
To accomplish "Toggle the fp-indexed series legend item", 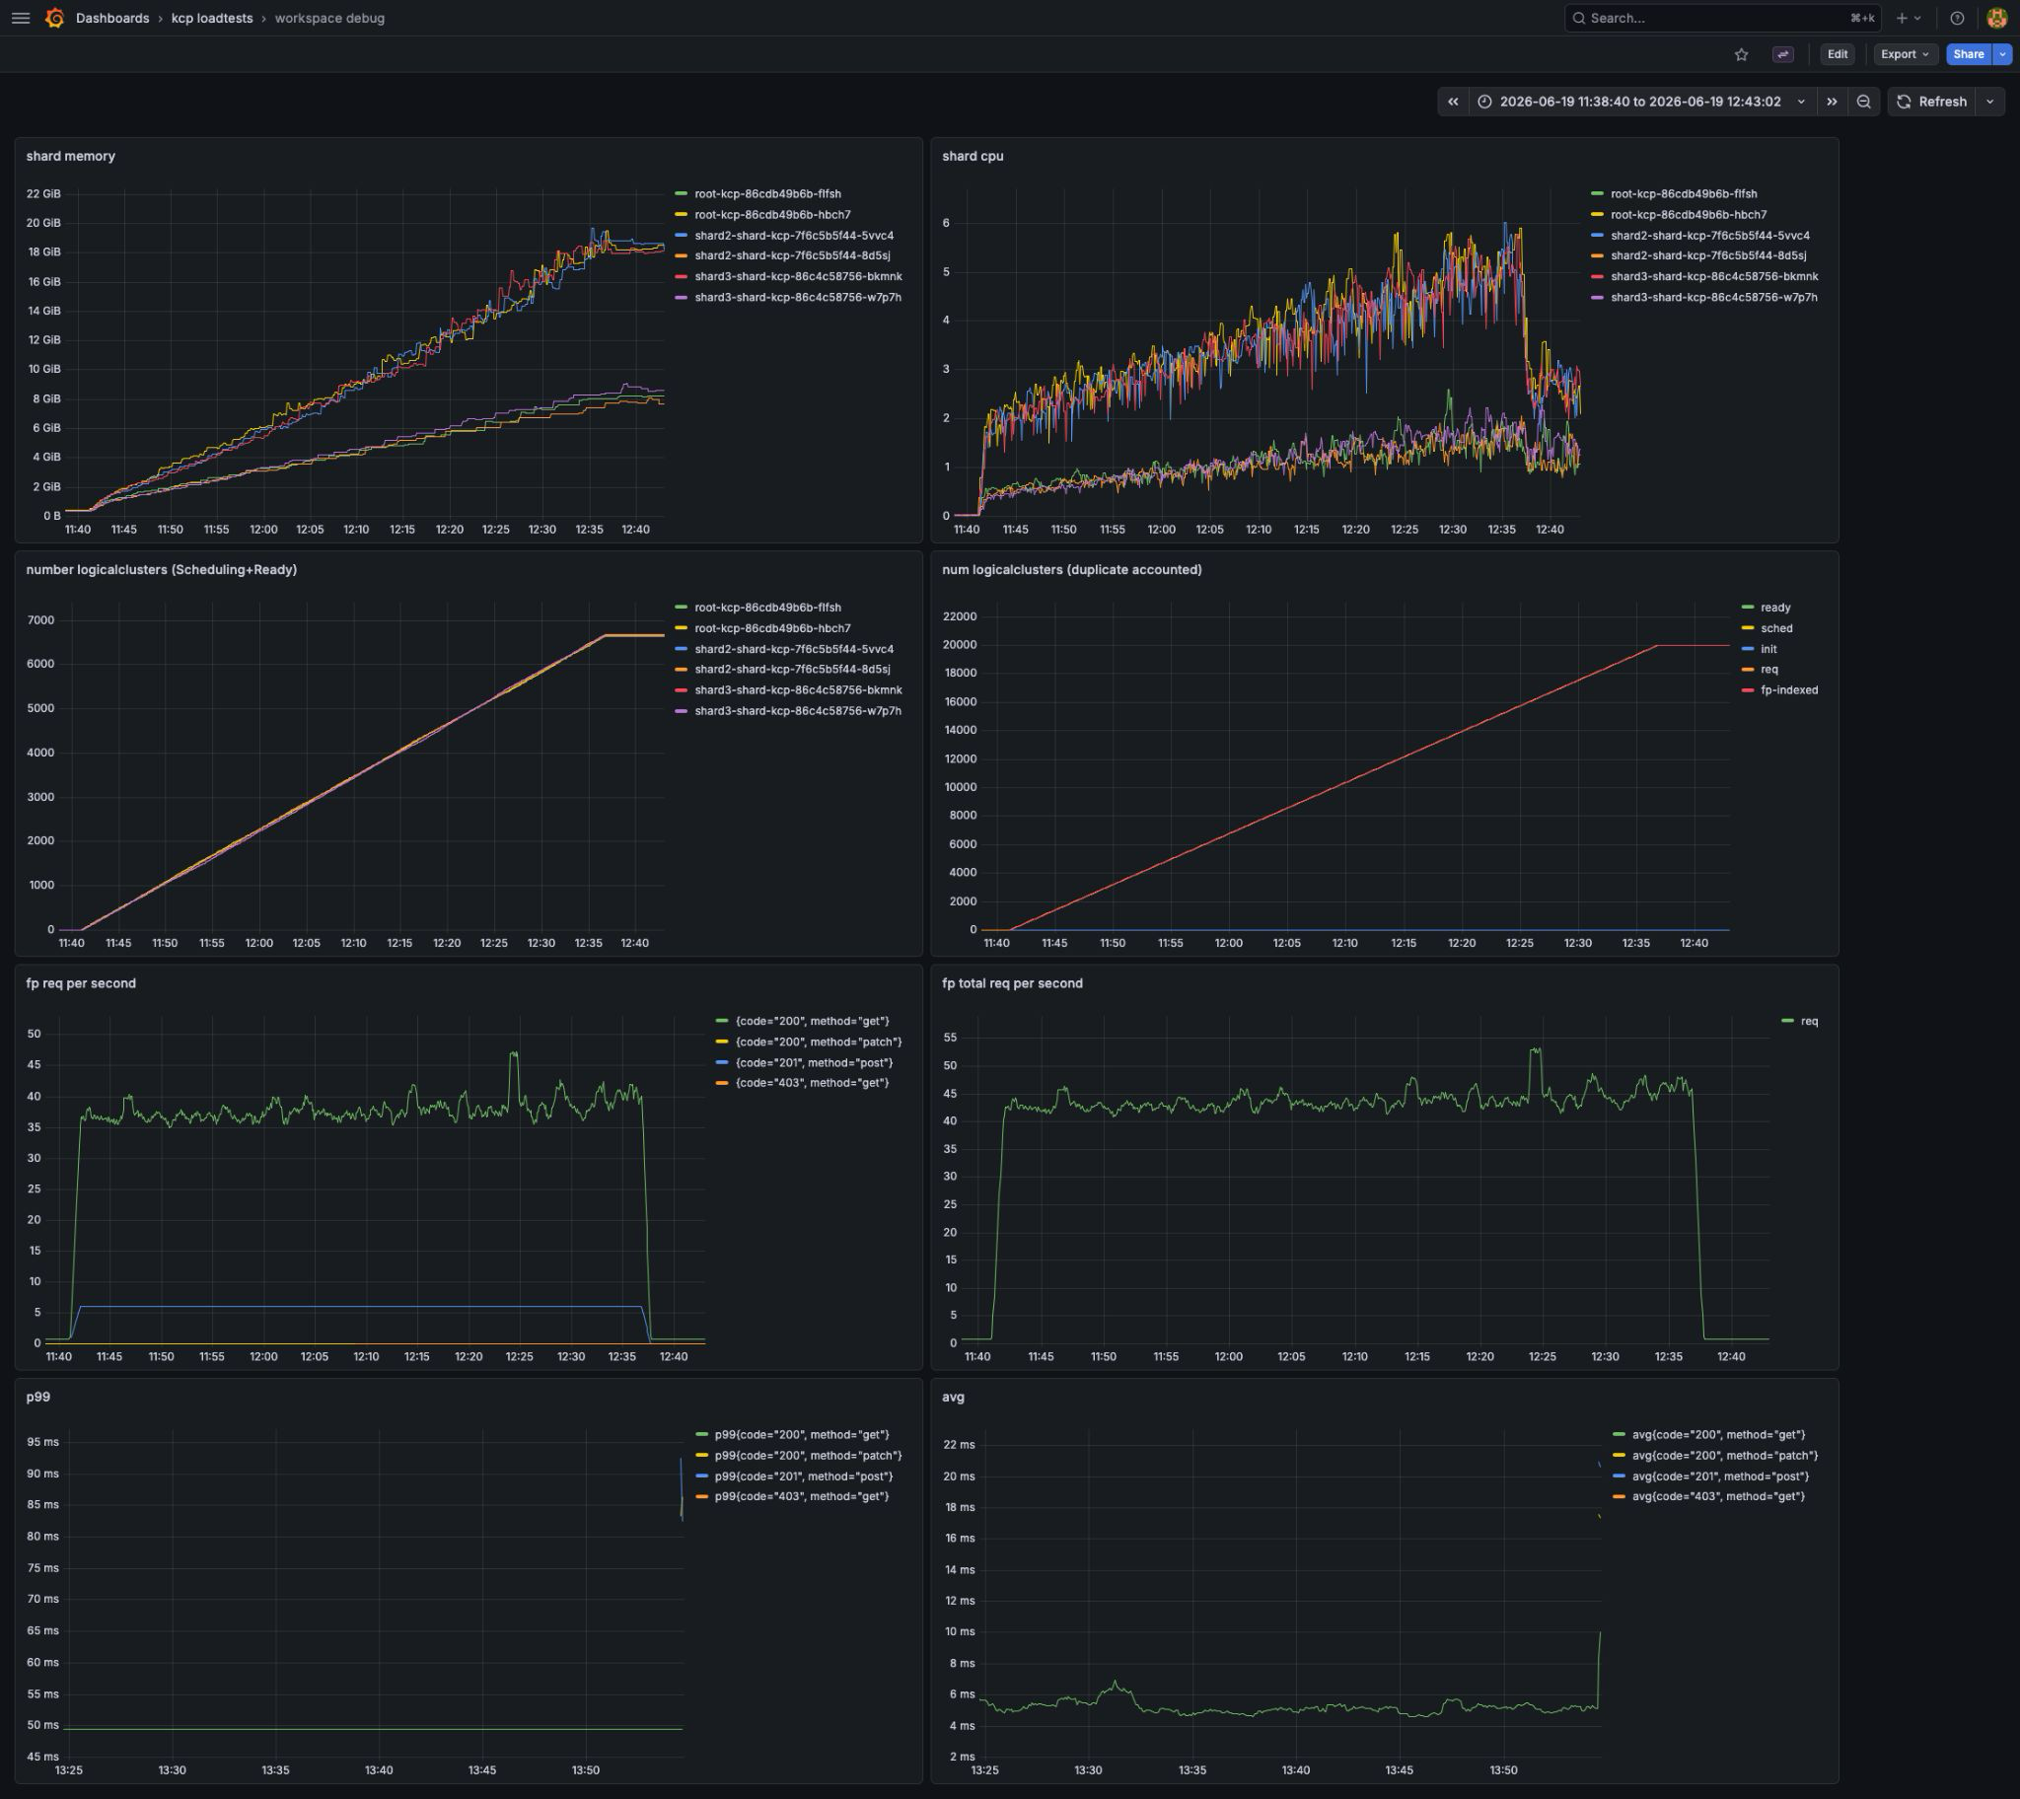I will click(1789, 690).
